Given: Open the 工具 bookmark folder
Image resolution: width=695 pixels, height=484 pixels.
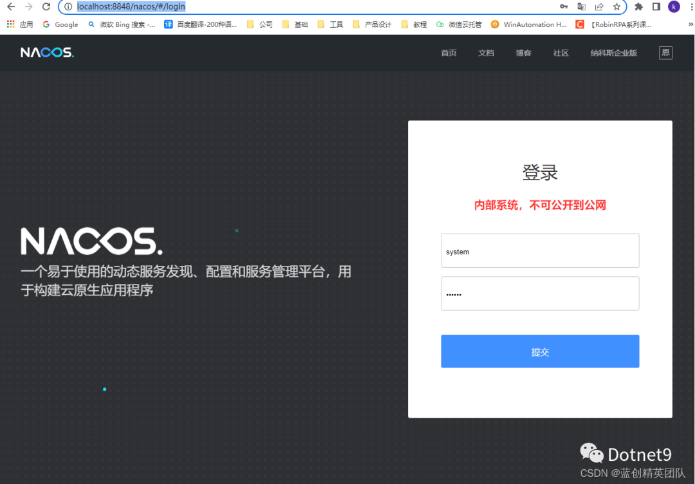Looking at the screenshot, I should point(331,24).
